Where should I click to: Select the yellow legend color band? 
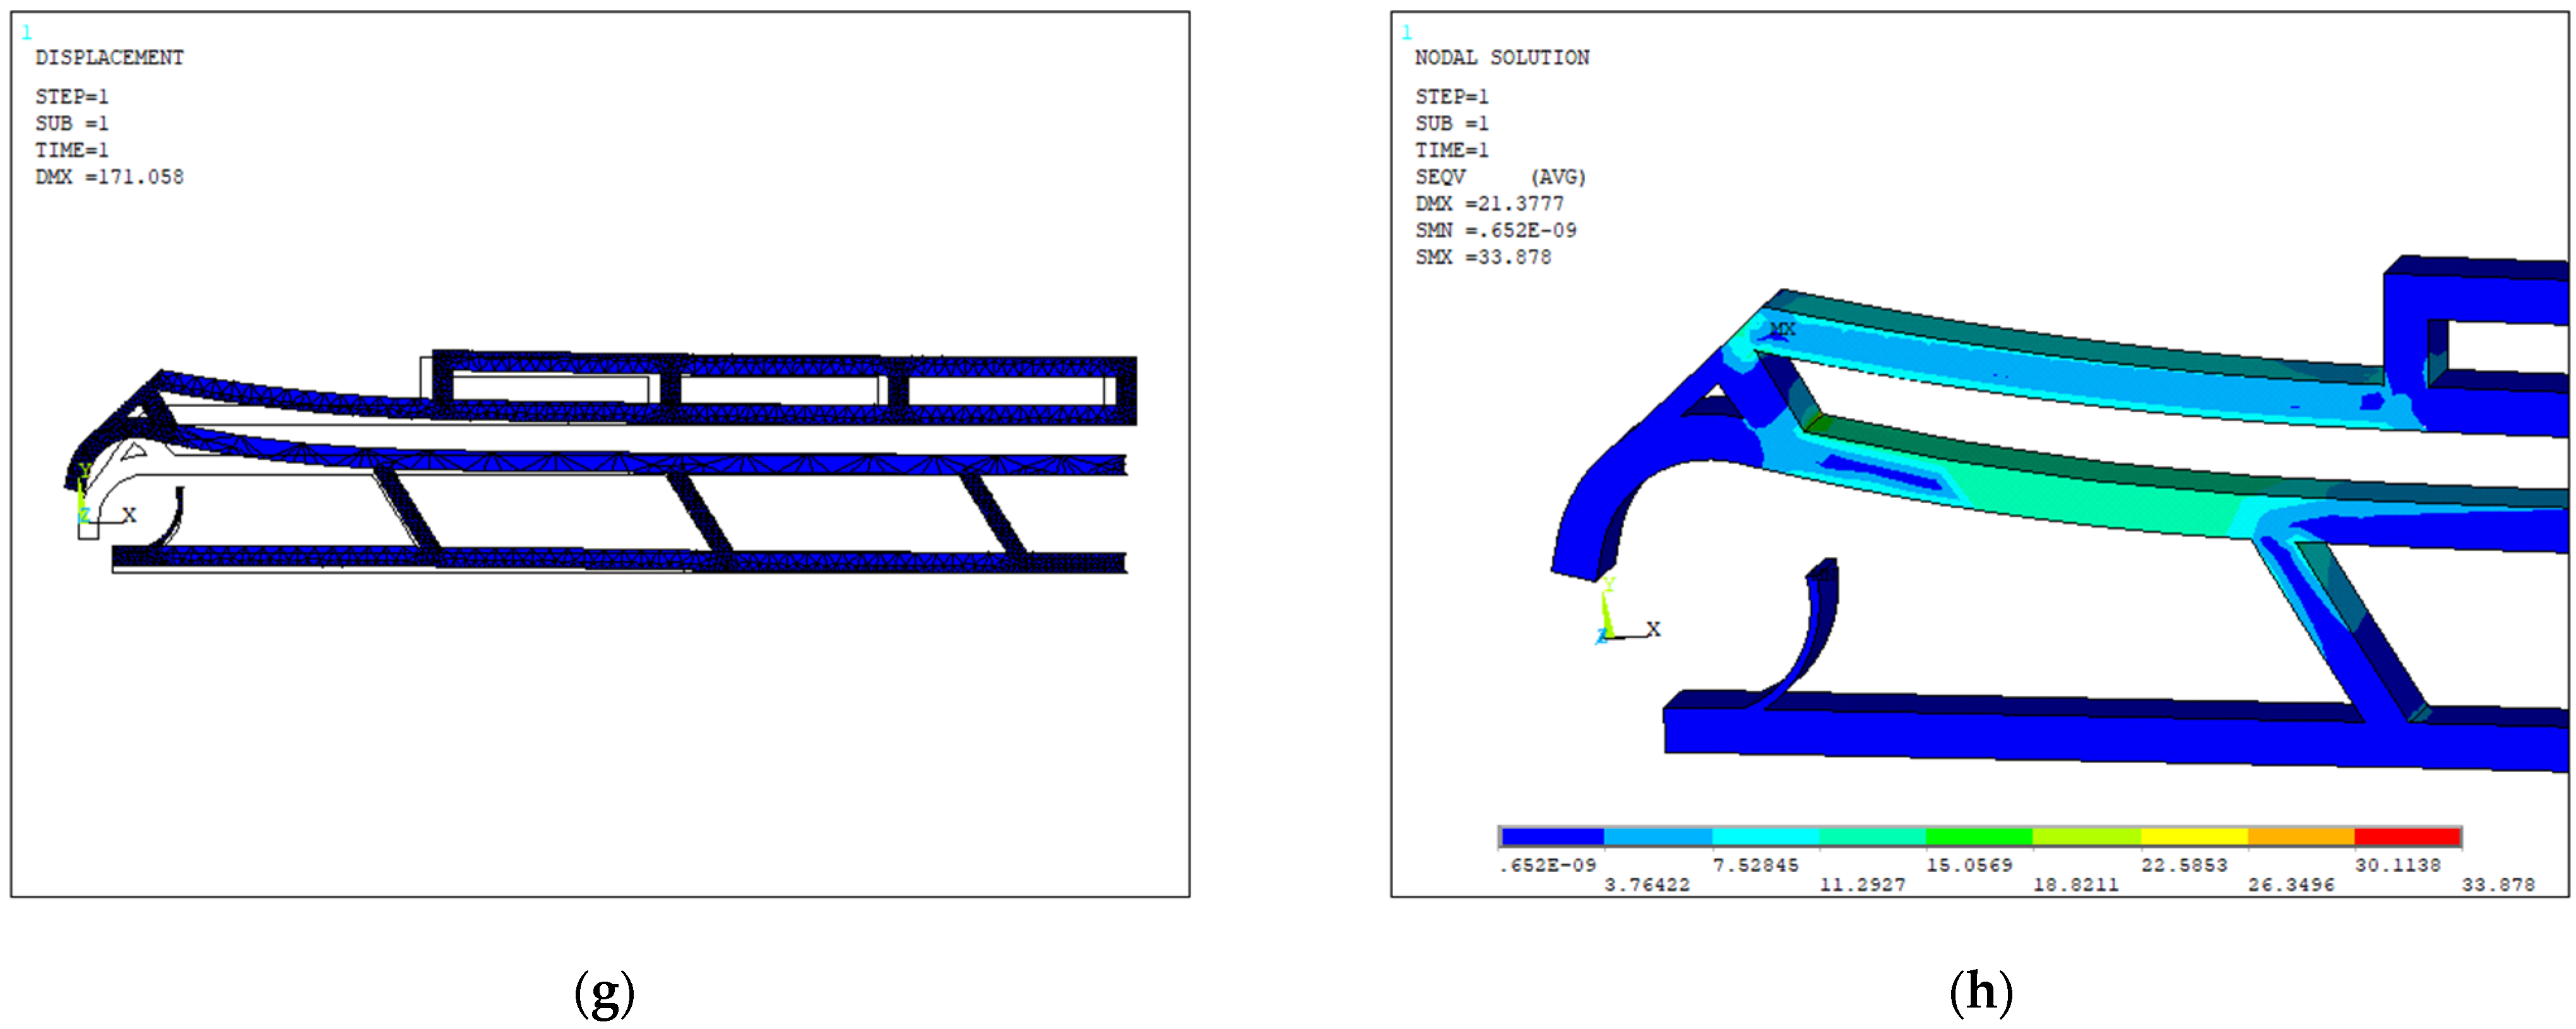tap(2194, 837)
